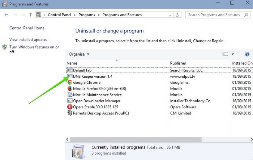Viewport: 253px width, 160px height.
Task: Click the forward navigation arrow
Action: click(16, 15)
